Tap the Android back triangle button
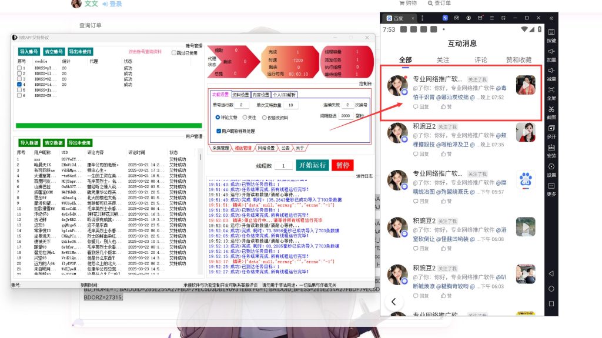Image resolution: width=602 pixels, height=338 pixels. (551, 273)
